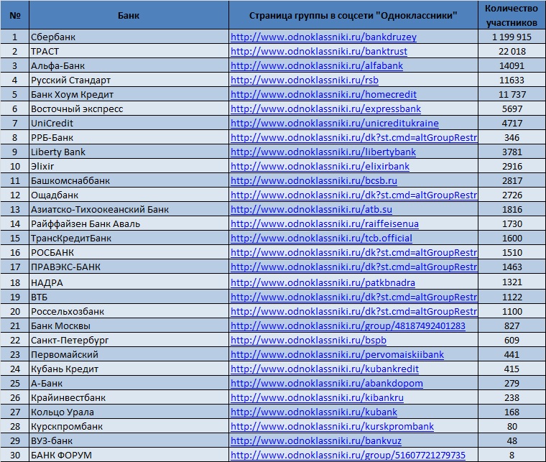Open the expressbank link
The width and height of the screenshot is (546, 462).
325,108
